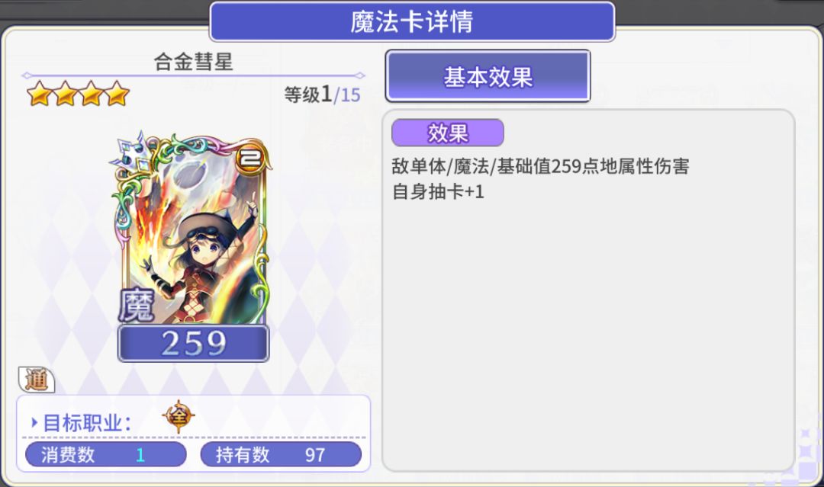Click the 全 target class emblem
Screen dimensions: 824x487
179,416
